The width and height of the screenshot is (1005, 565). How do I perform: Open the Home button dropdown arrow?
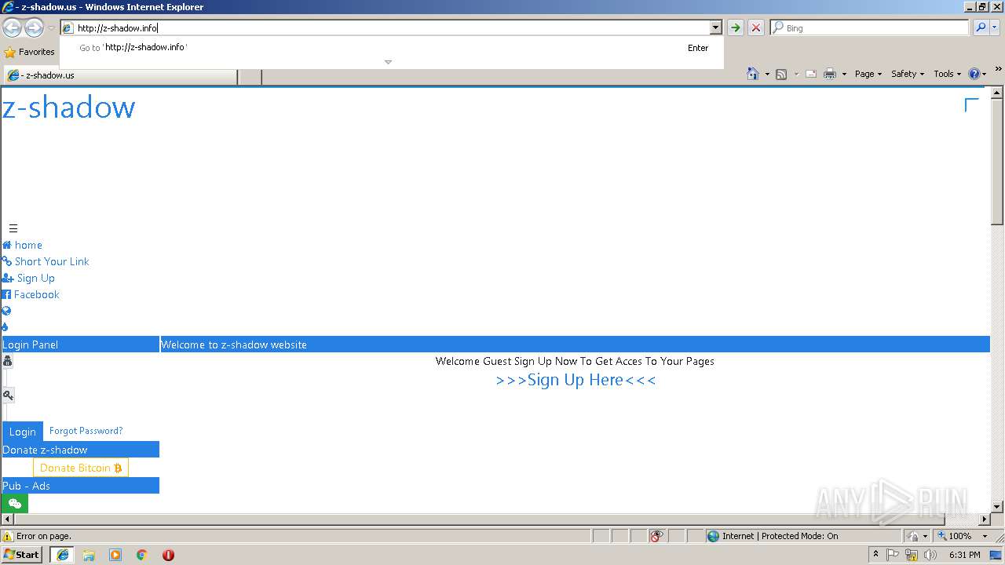click(767, 74)
